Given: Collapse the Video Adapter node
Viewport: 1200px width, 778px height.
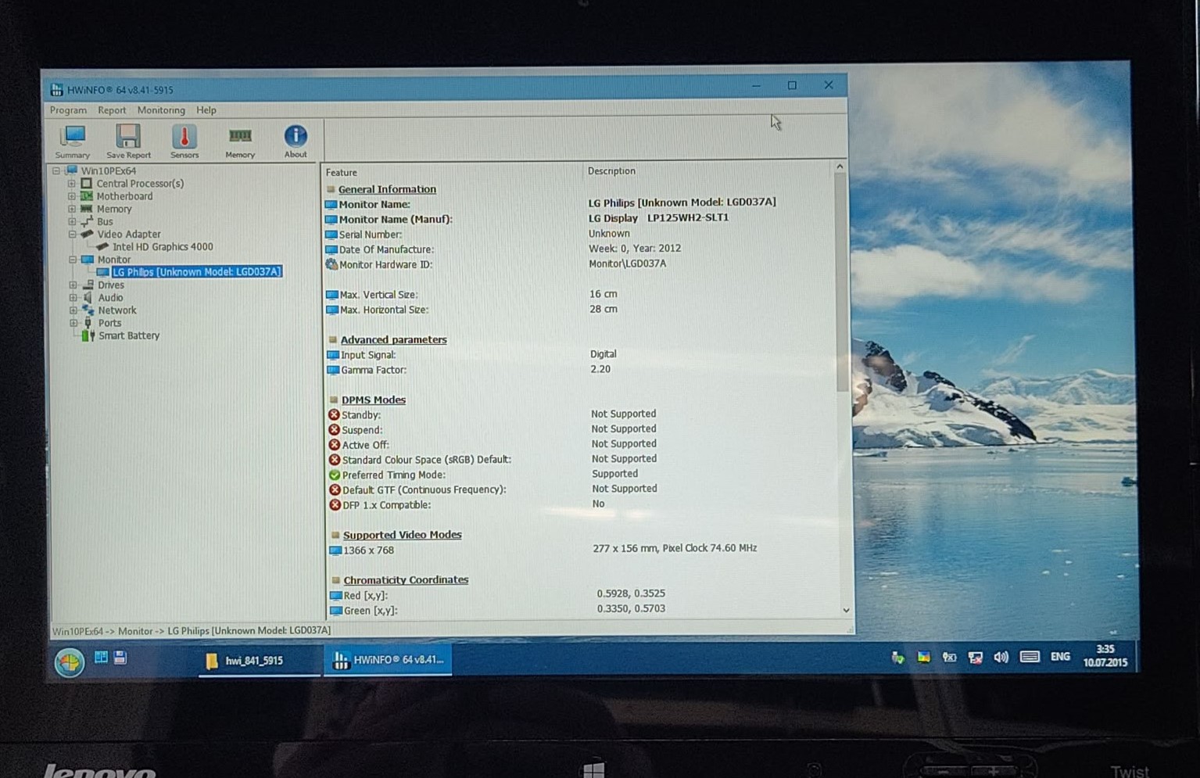Looking at the screenshot, I should click(x=72, y=234).
